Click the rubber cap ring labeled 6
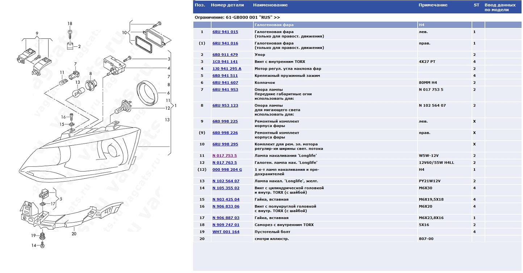The image size is (523, 273). coord(147,93)
